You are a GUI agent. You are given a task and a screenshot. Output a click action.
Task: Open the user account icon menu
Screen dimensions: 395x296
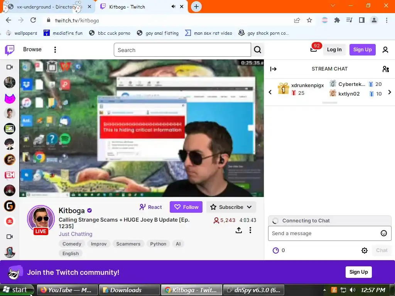pyautogui.click(x=385, y=50)
